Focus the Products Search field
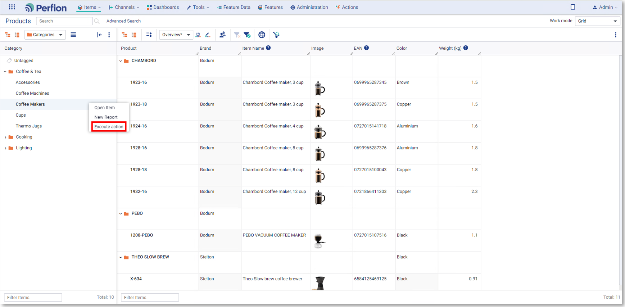Image resolution: width=625 pixels, height=307 pixels. pyautogui.click(x=64, y=21)
